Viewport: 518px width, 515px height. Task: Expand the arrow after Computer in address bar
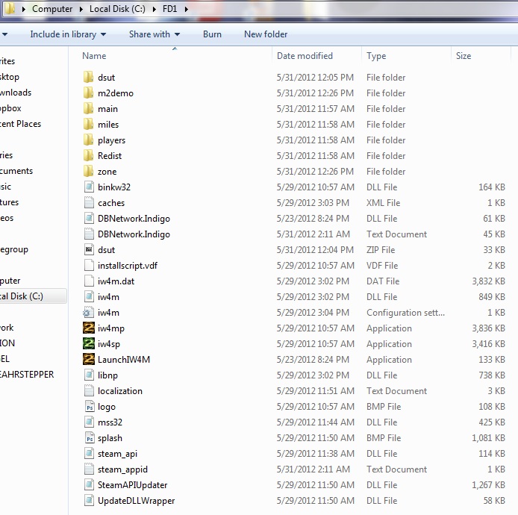81,9
